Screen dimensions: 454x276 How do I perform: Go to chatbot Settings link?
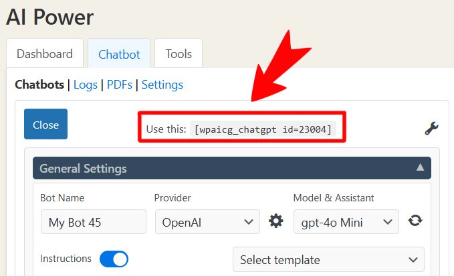162,85
